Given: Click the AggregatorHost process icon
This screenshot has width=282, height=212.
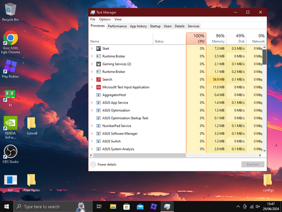Looking at the screenshot, I should pos(99,95).
